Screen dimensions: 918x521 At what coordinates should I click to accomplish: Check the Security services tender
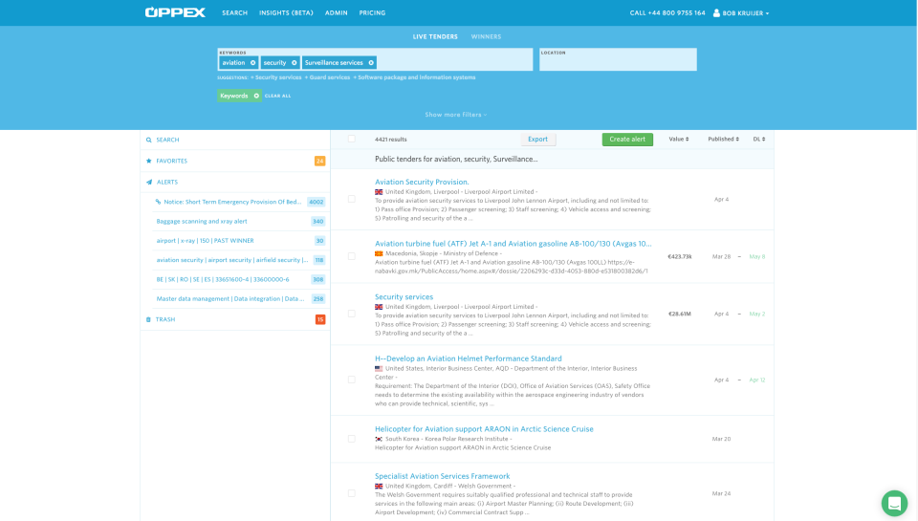351,314
